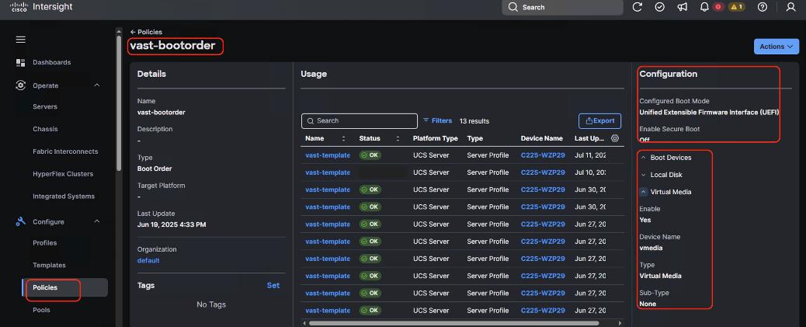Click the yellow warning alerts badge
This screenshot has height=327, width=806.
point(736,7)
